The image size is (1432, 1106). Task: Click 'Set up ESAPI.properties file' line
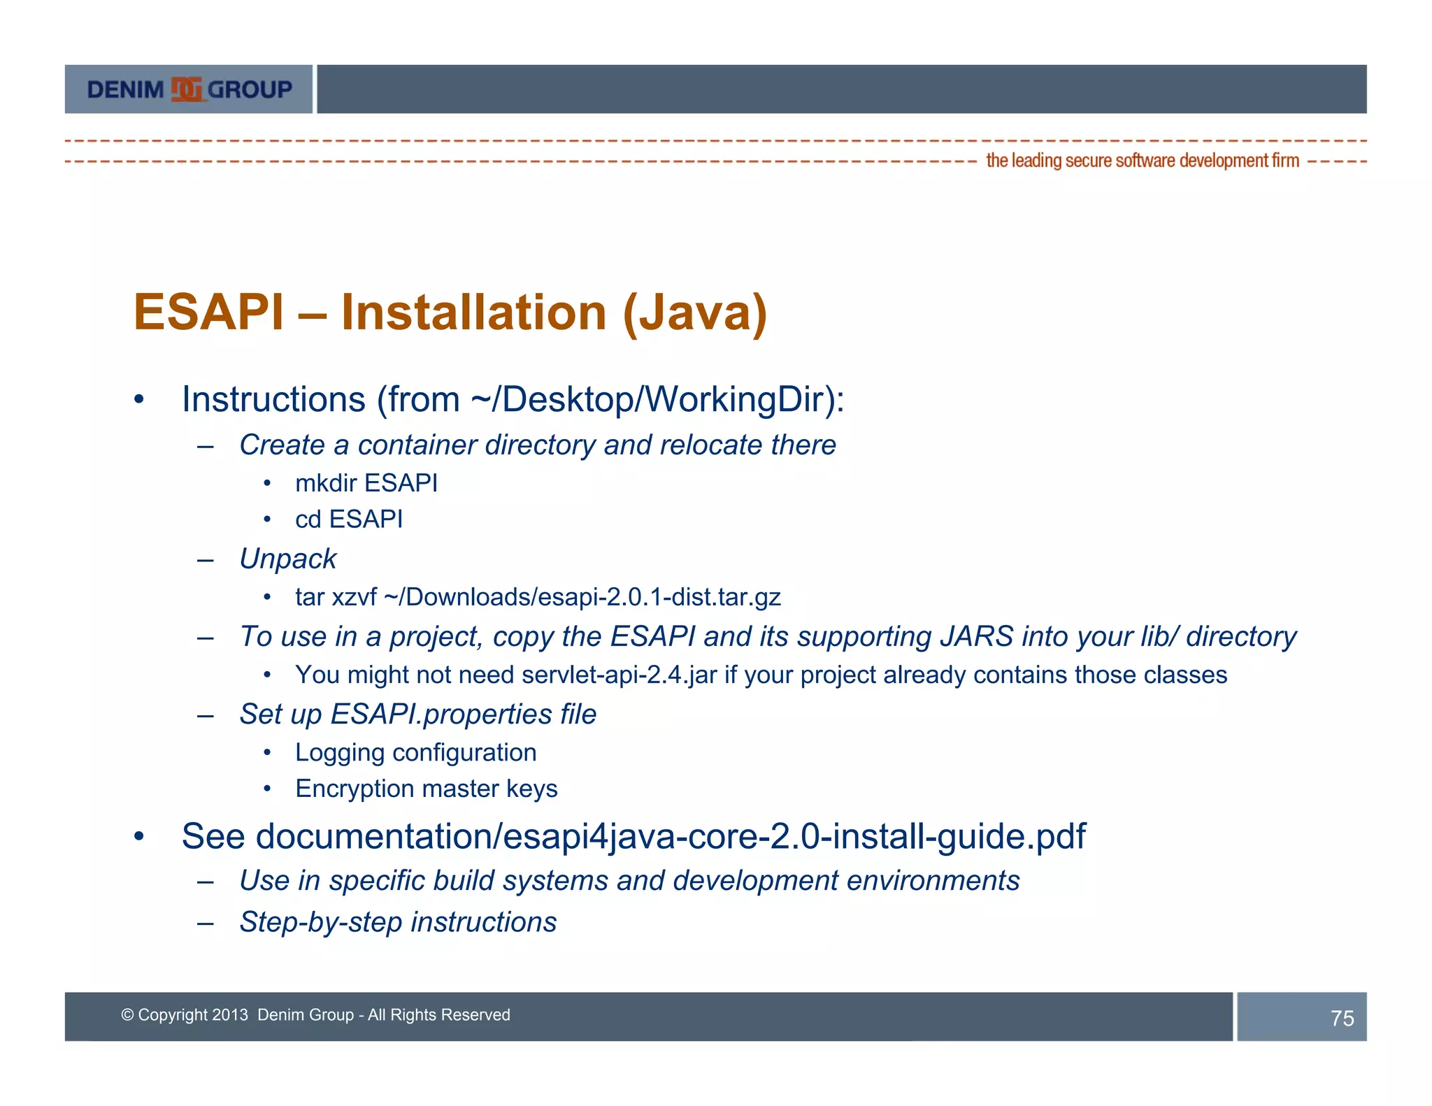click(417, 714)
